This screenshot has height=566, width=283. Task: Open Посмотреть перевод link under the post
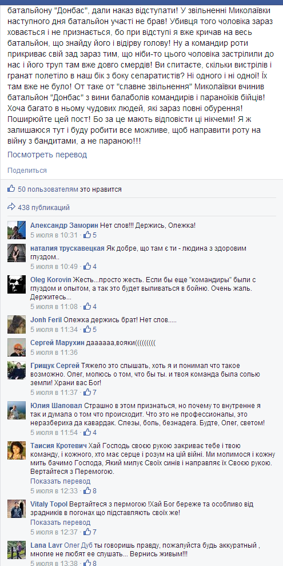[x=47, y=155]
